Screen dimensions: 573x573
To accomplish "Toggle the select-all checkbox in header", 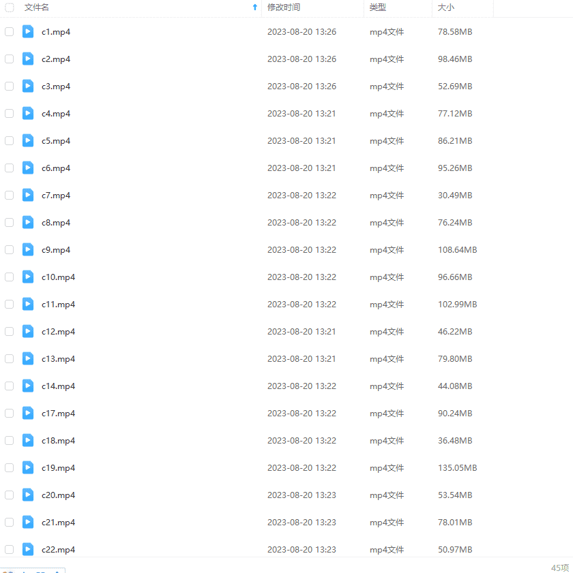I will 9,7.
